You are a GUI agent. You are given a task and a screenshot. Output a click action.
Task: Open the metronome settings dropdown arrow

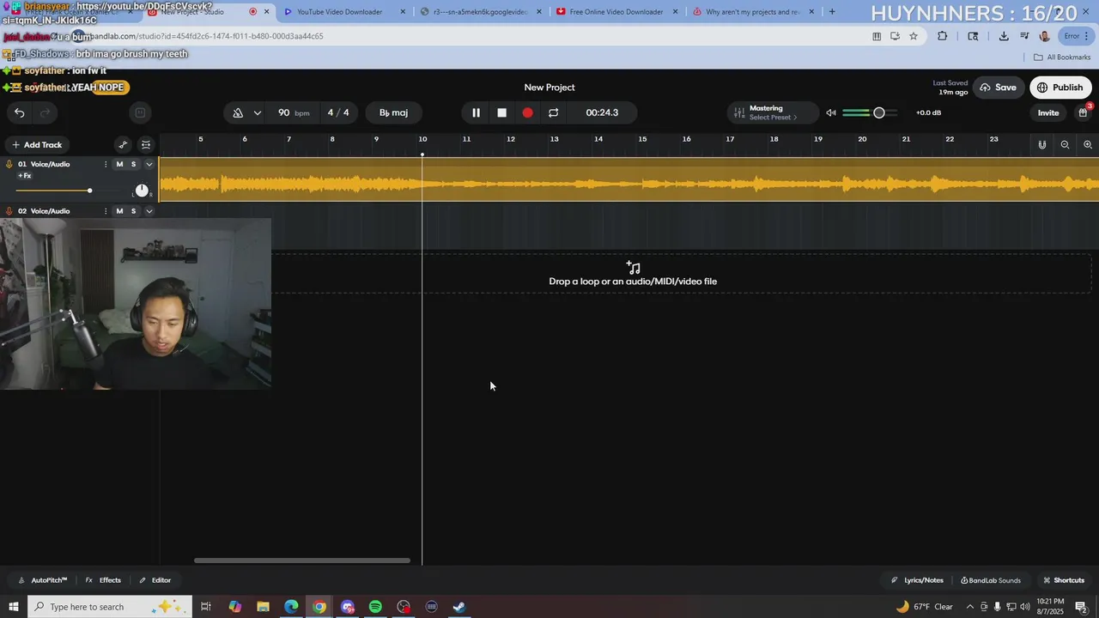coord(257,112)
